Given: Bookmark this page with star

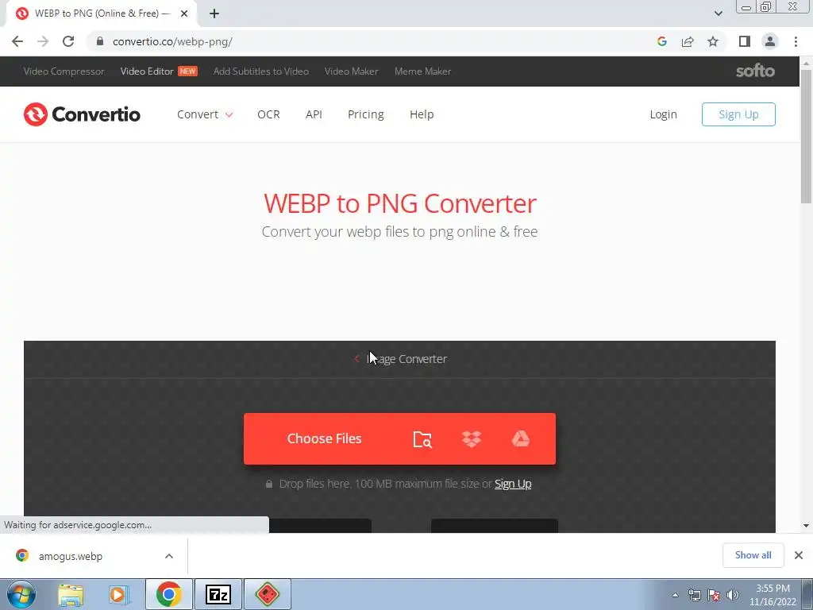Looking at the screenshot, I should [713, 41].
